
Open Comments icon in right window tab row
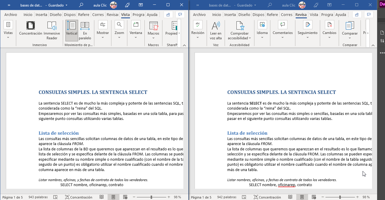(x=369, y=14)
